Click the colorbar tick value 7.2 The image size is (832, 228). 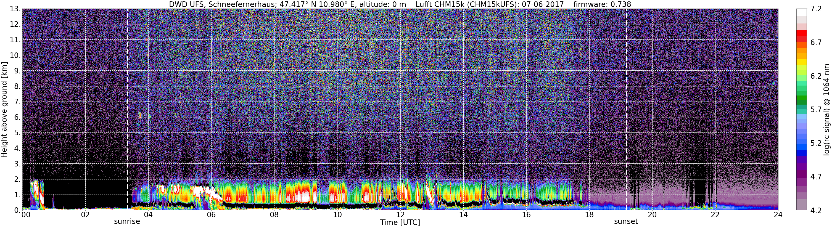tap(816, 9)
